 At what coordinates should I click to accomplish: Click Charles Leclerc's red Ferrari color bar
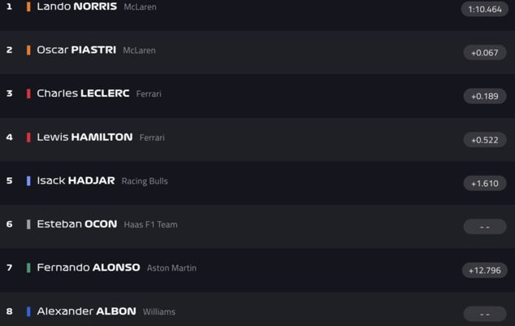pos(28,93)
